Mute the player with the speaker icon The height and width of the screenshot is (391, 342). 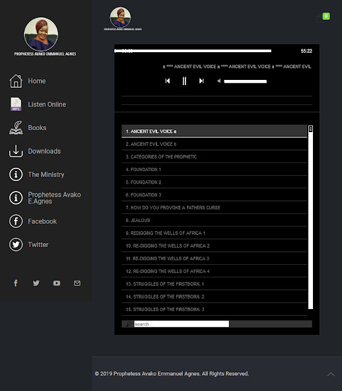pyautogui.click(x=219, y=81)
